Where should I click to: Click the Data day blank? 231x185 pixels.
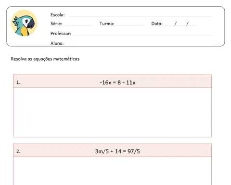tap(168, 24)
